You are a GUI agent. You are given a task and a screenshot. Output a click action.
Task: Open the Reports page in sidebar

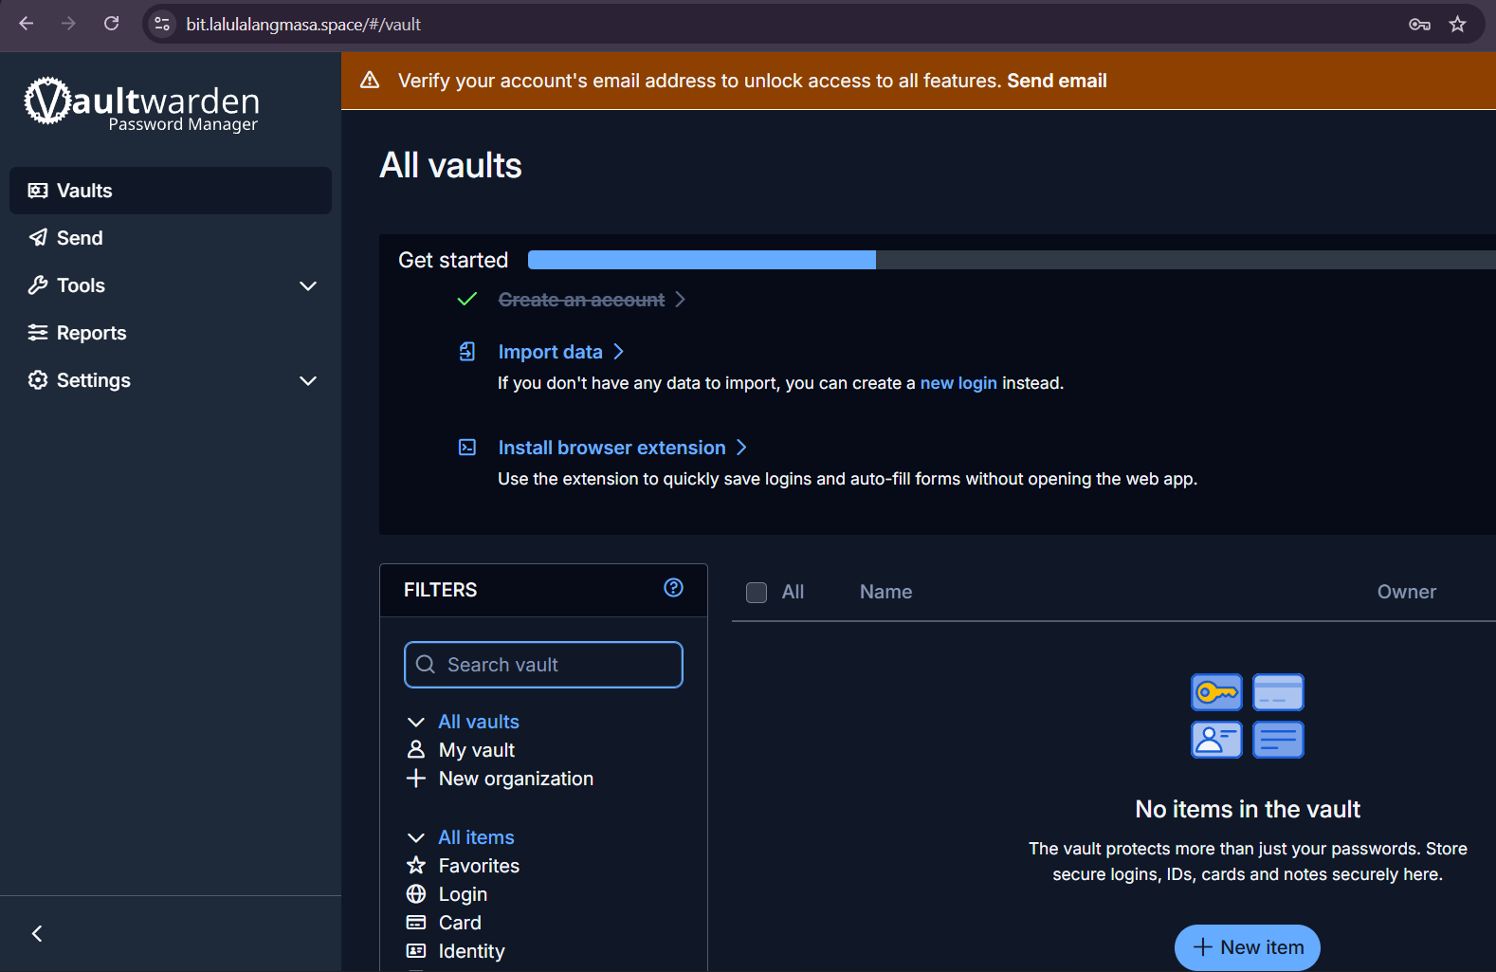pos(91,333)
